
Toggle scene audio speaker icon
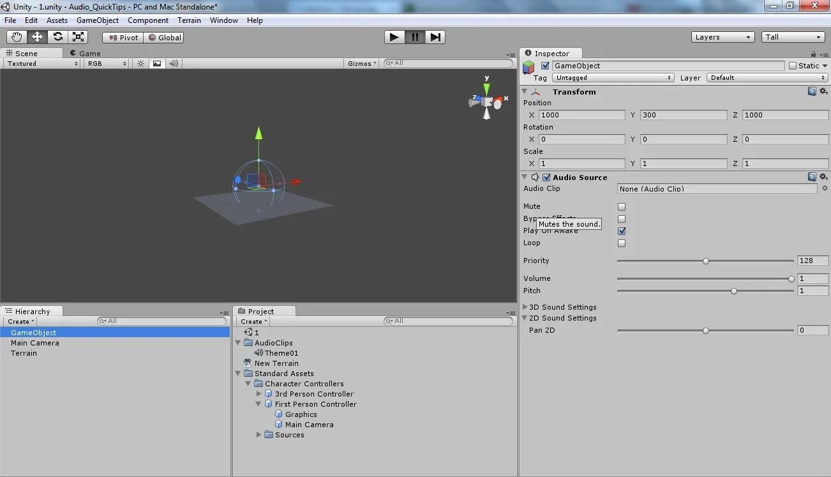click(x=174, y=63)
